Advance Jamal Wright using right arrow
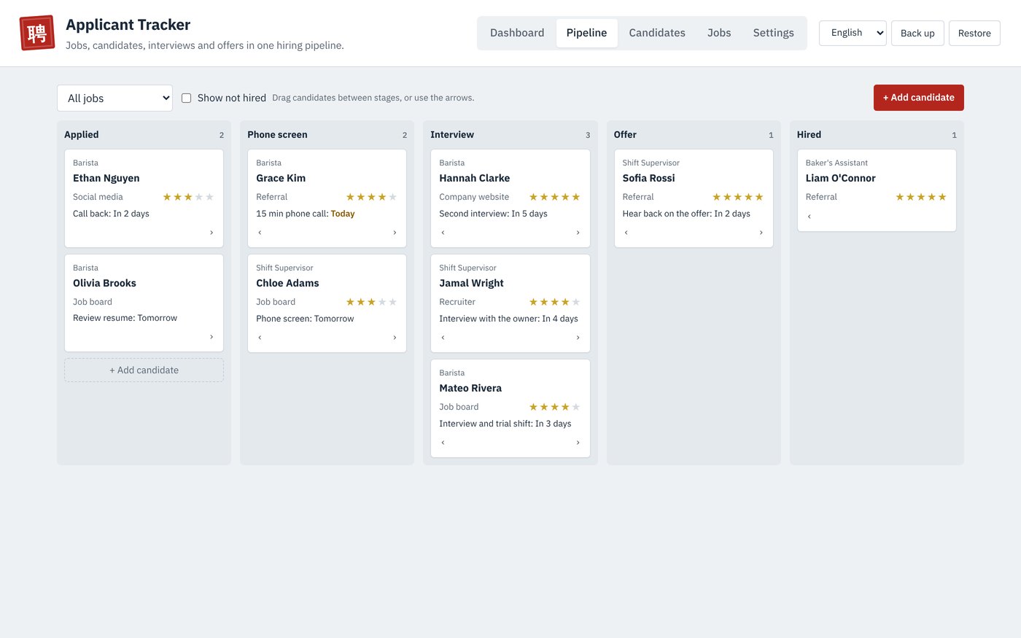 [578, 338]
